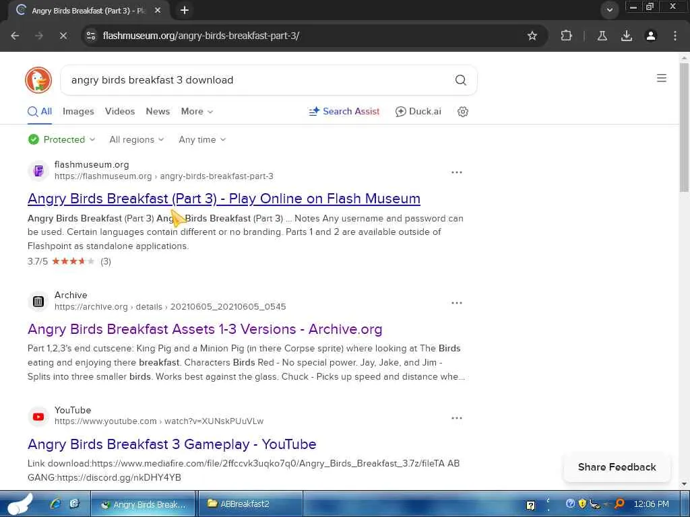The height and width of the screenshot is (517, 690).
Task: Launch Internet Explorer from quick launch
Action: pos(55,504)
